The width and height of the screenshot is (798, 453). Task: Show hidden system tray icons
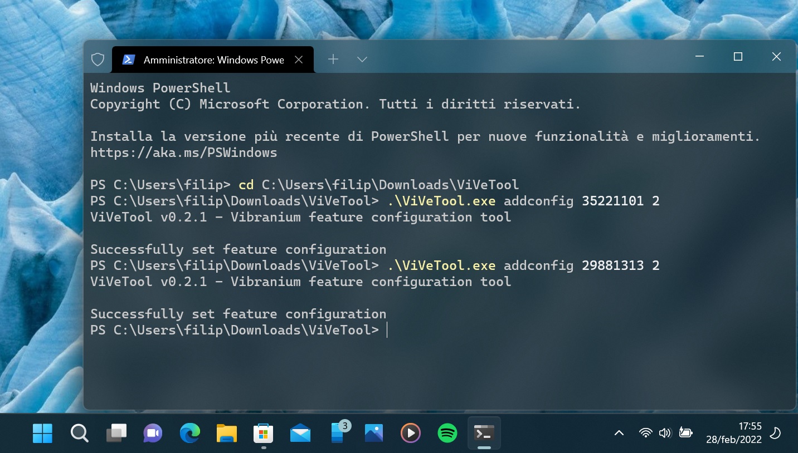point(619,433)
